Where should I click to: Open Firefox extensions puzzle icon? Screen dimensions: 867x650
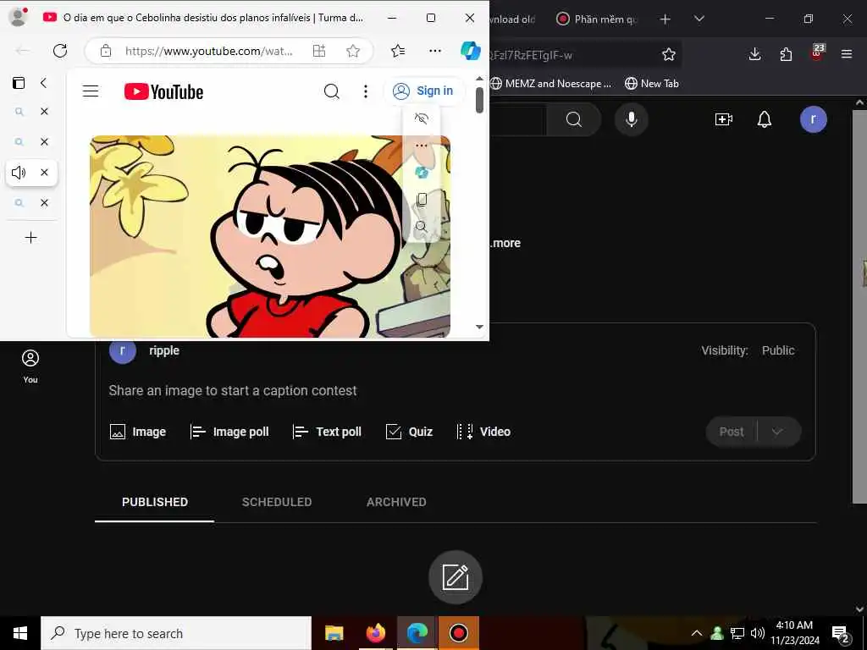pos(786,54)
